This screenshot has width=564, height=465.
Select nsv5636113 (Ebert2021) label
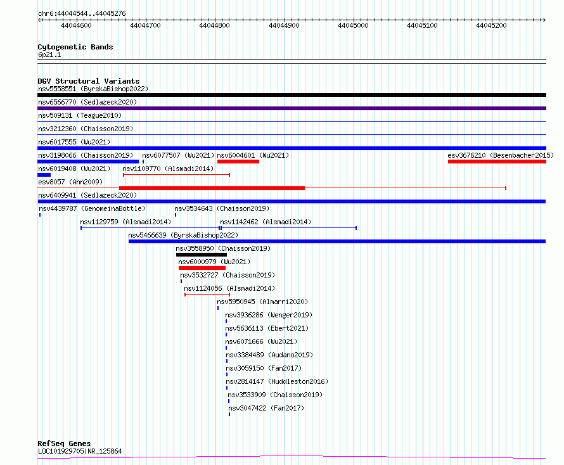[x=267, y=328]
